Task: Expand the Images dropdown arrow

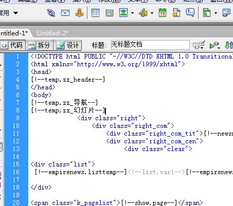Action: tap(132, 13)
